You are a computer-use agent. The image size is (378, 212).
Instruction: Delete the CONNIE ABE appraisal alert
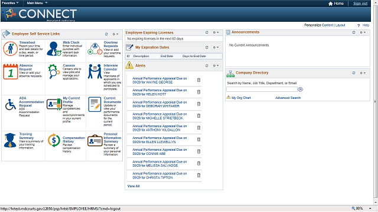pyautogui.click(x=198, y=151)
